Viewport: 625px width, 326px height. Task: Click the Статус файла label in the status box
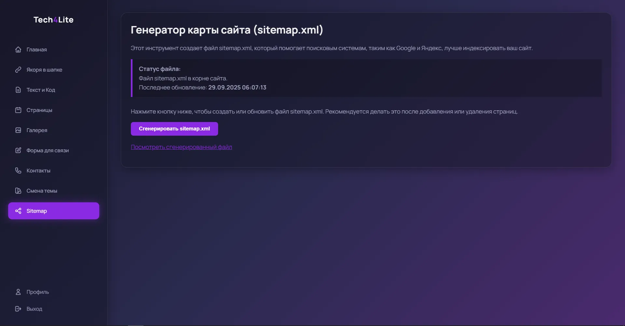click(x=160, y=69)
